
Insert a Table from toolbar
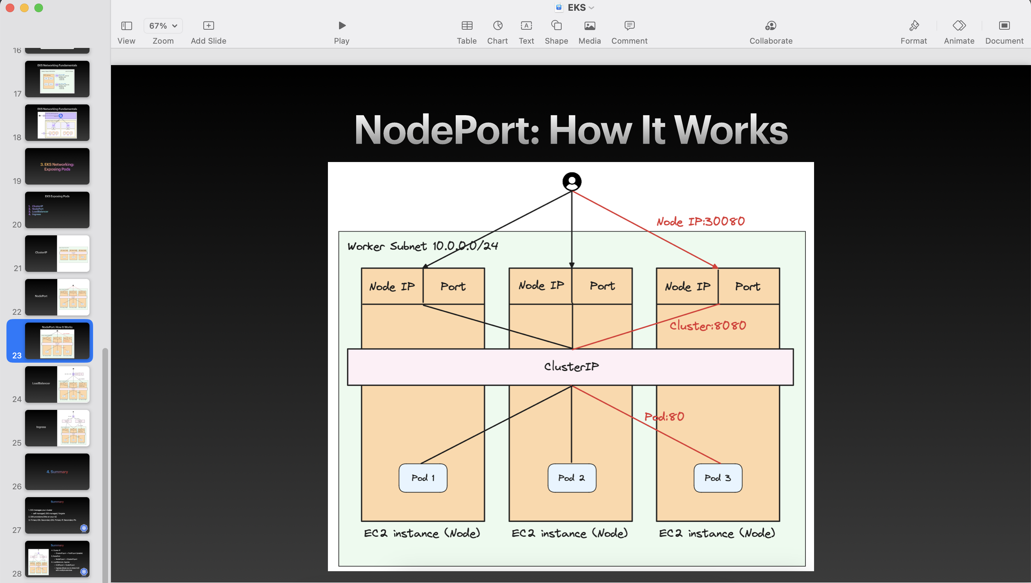point(466,26)
